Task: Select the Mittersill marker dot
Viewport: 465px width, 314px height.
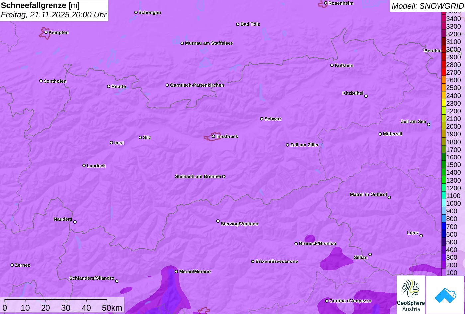Action: point(380,134)
